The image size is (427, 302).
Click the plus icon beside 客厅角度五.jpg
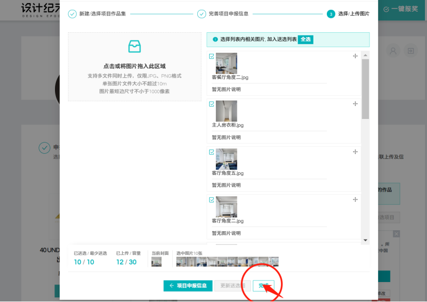click(355, 152)
